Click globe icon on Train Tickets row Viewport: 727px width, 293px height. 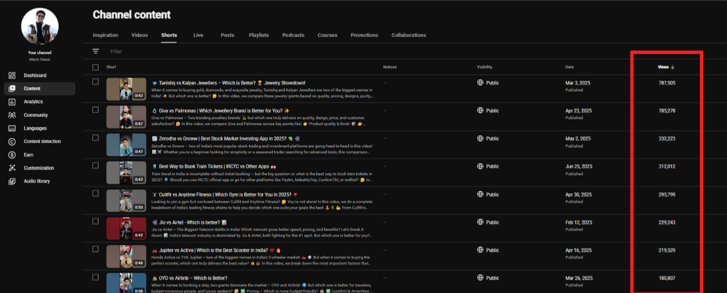pyautogui.click(x=480, y=167)
